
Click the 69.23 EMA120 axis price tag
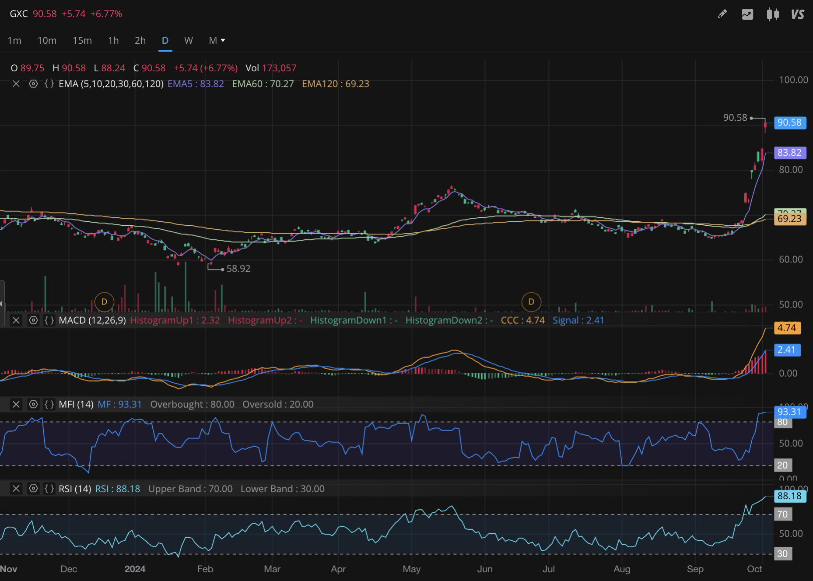[x=790, y=219]
